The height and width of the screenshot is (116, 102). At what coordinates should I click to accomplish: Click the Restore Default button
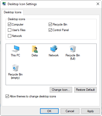point(85,90)
